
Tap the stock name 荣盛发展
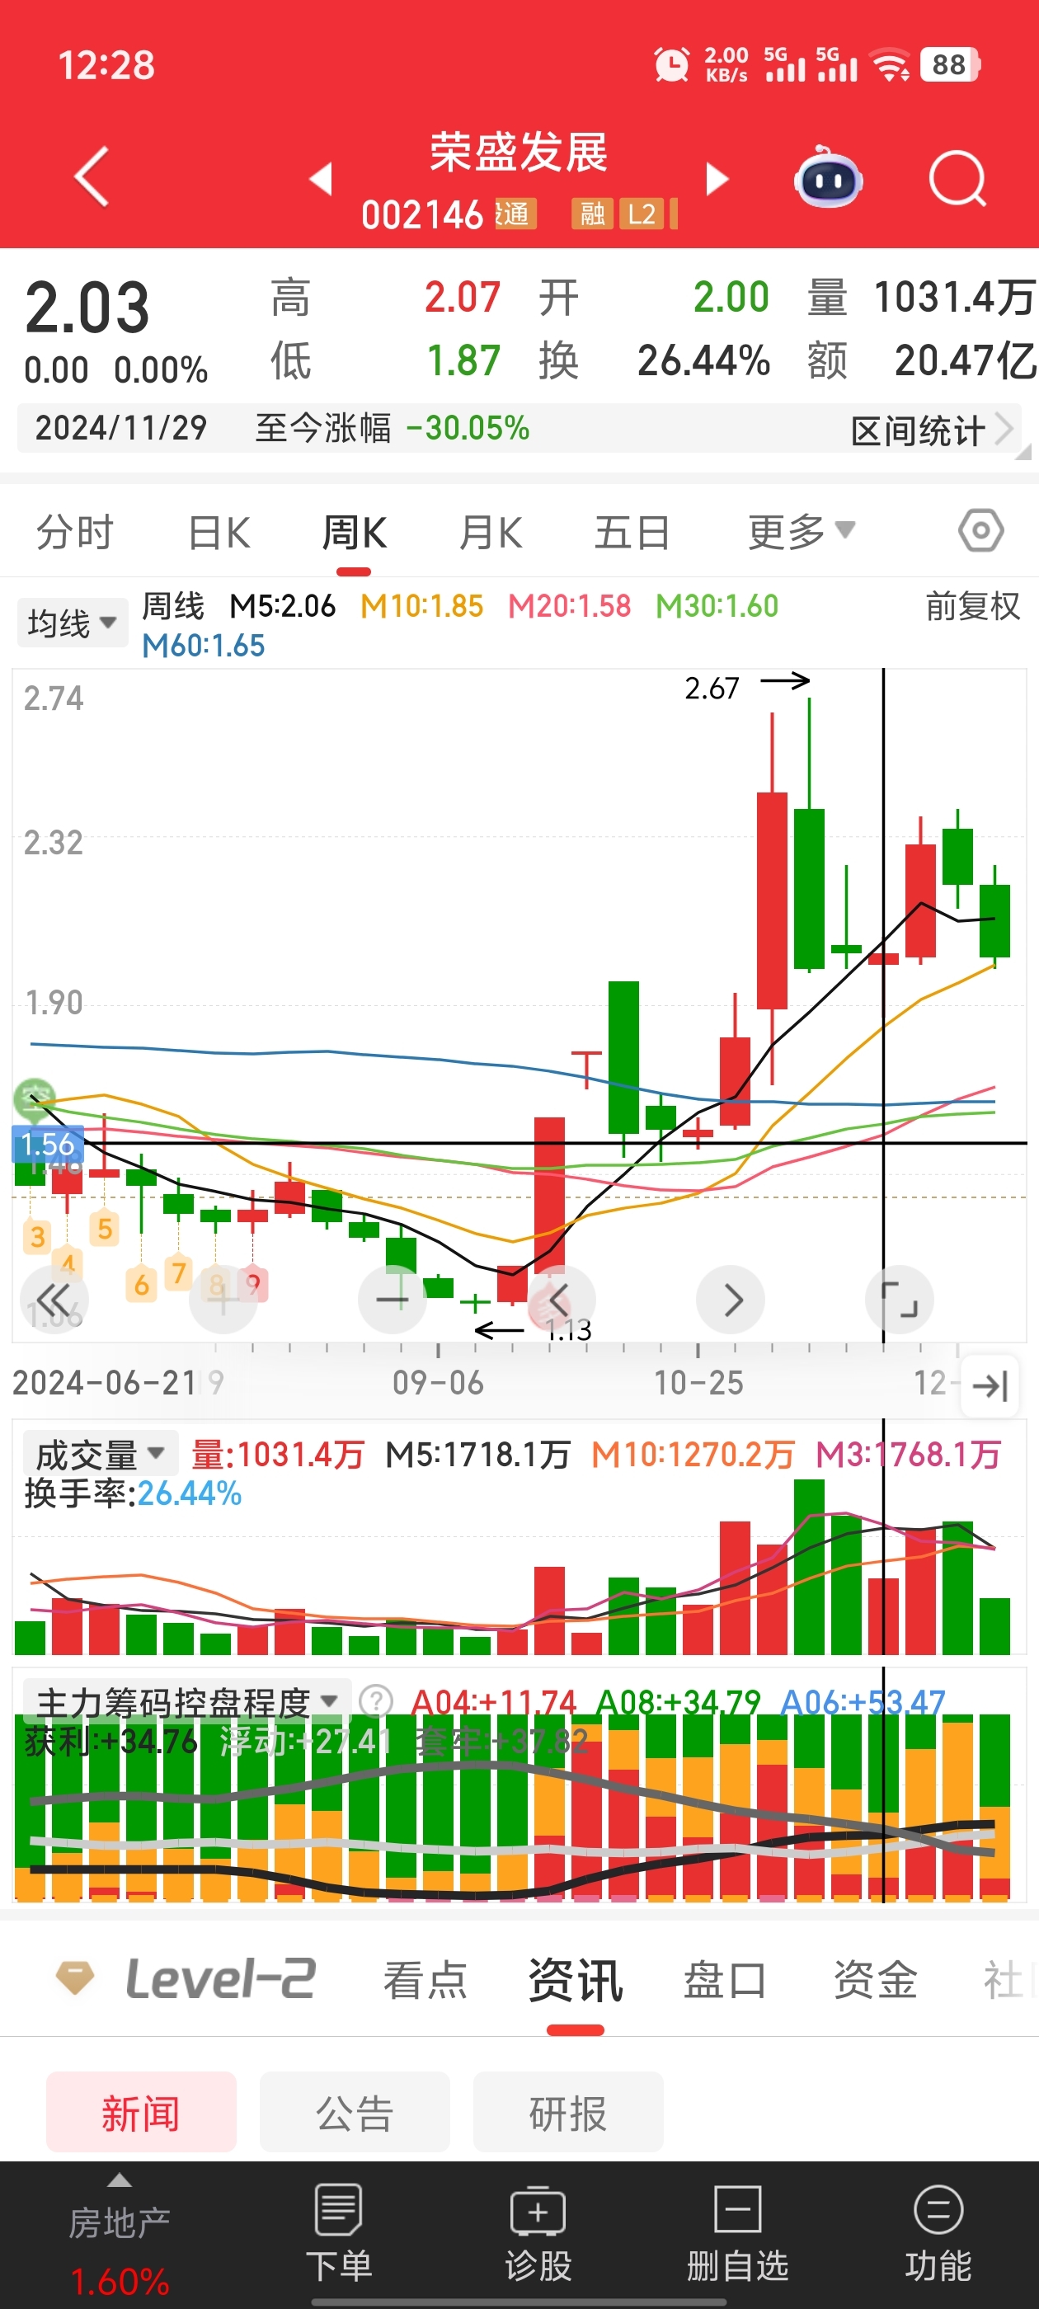(519, 152)
